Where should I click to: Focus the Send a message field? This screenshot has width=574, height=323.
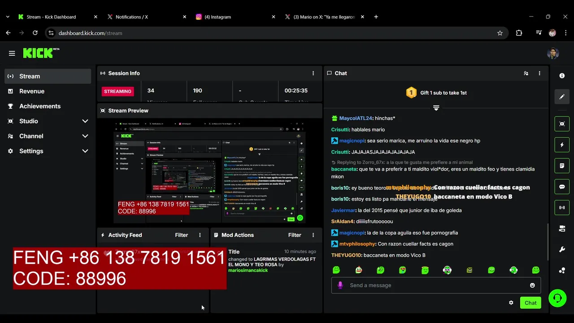tap(436, 285)
